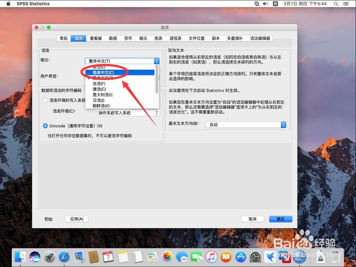Open iBooks icon in dock
This screenshot has height=267, width=356.
click(x=226, y=257)
